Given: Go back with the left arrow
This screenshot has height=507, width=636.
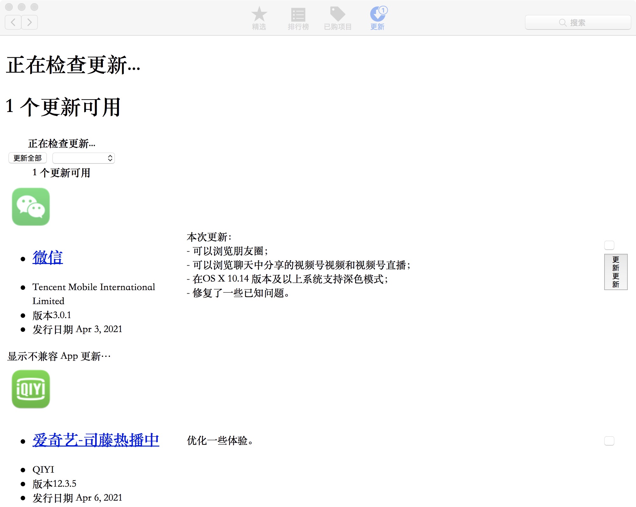Looking at the screenshot, I should [x=13, y=22].
